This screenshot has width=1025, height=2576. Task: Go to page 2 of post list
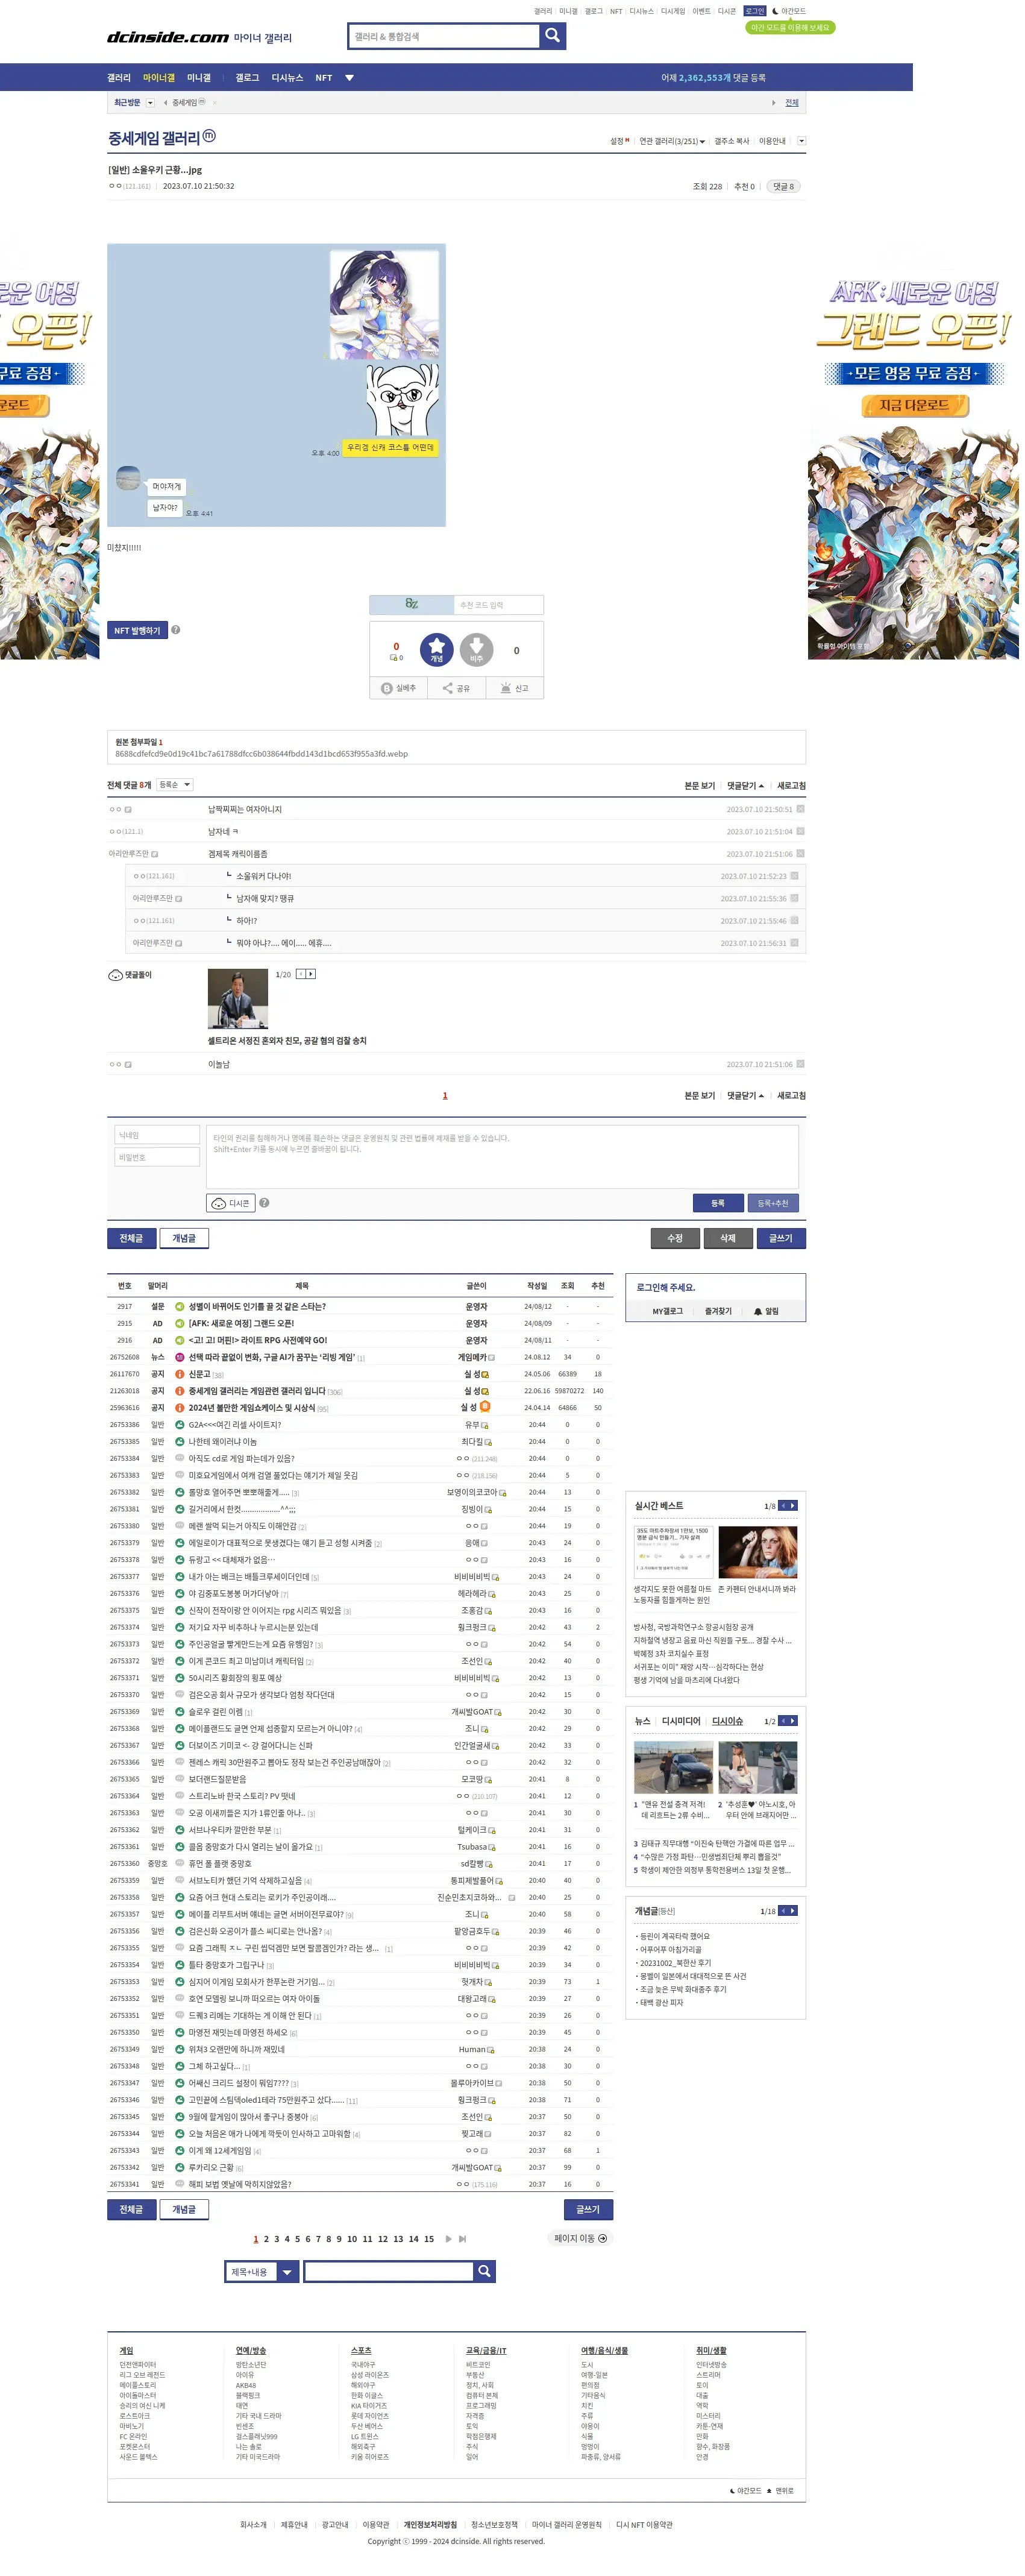coord(267,2240)
